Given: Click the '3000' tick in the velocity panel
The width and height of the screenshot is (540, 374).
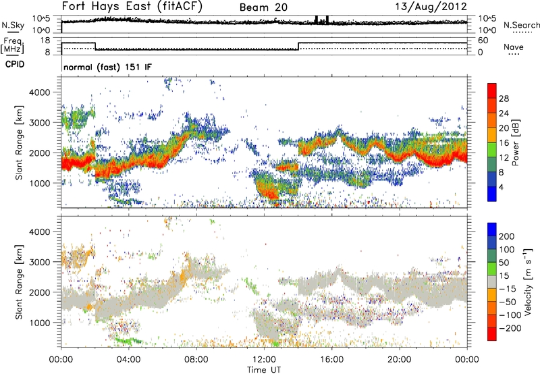Looking at the screenshot, I should point(39,262).
